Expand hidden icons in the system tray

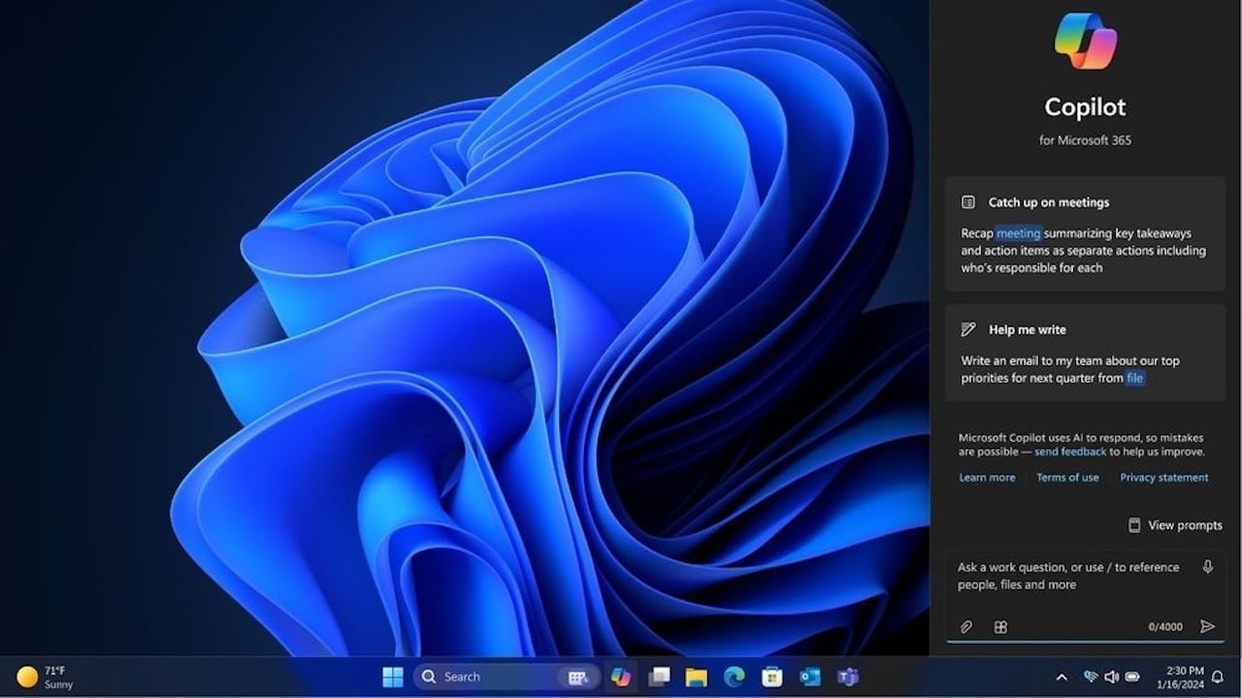[x=1062, y=676]
